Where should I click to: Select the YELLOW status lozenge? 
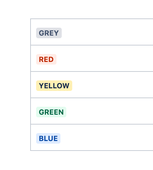[54, 86]
